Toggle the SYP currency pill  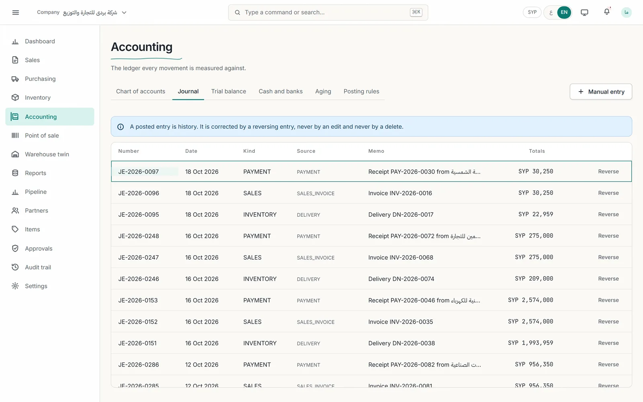coord(532,12)
